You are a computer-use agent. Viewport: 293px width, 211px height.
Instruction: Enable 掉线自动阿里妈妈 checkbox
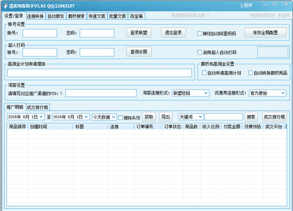pos(200,34)
